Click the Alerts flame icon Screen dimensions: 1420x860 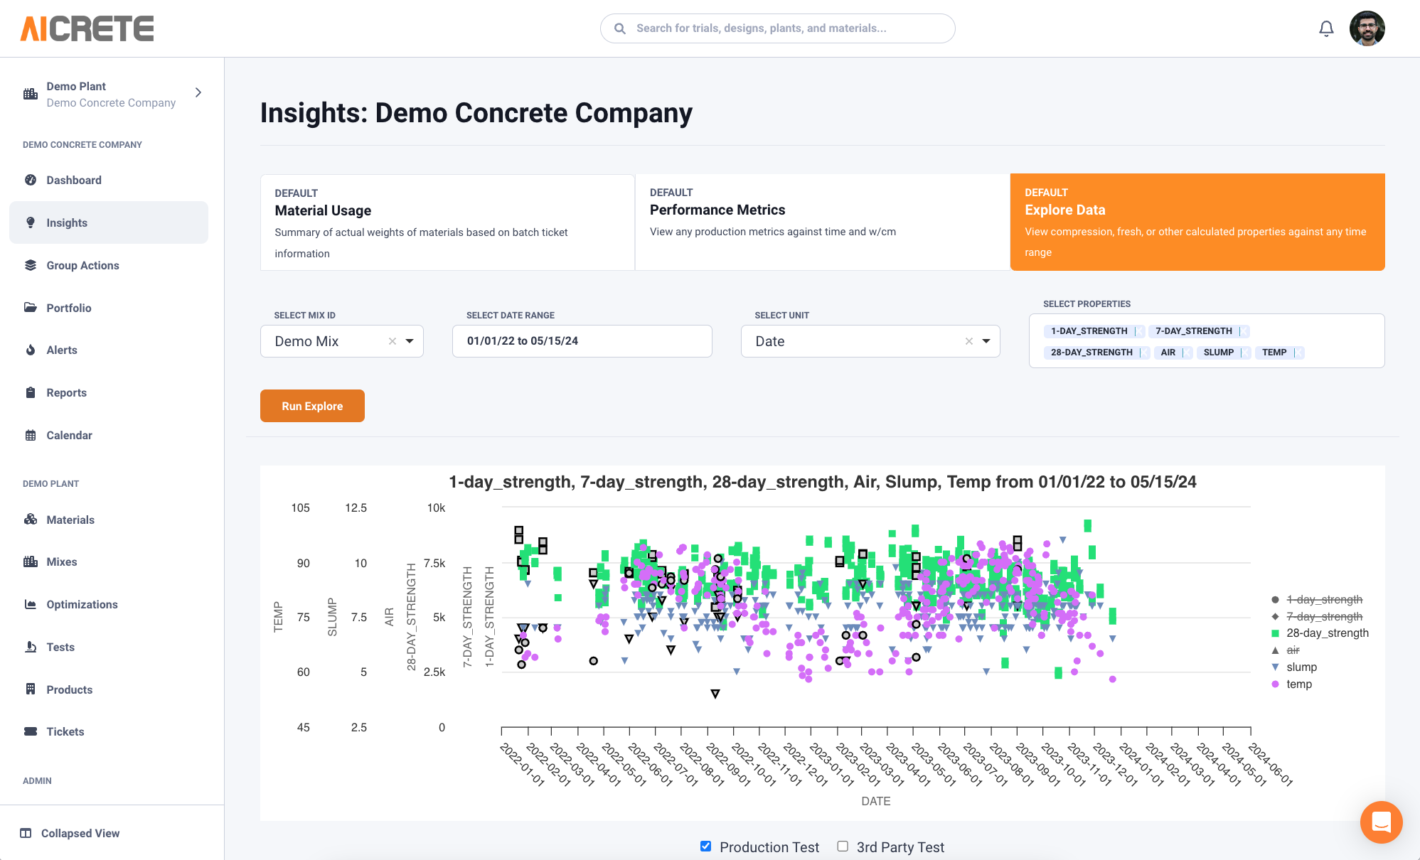(31, 350)
